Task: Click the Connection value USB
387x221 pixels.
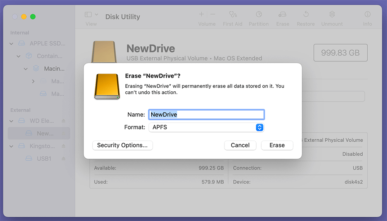Action: (x=358, y=168)
